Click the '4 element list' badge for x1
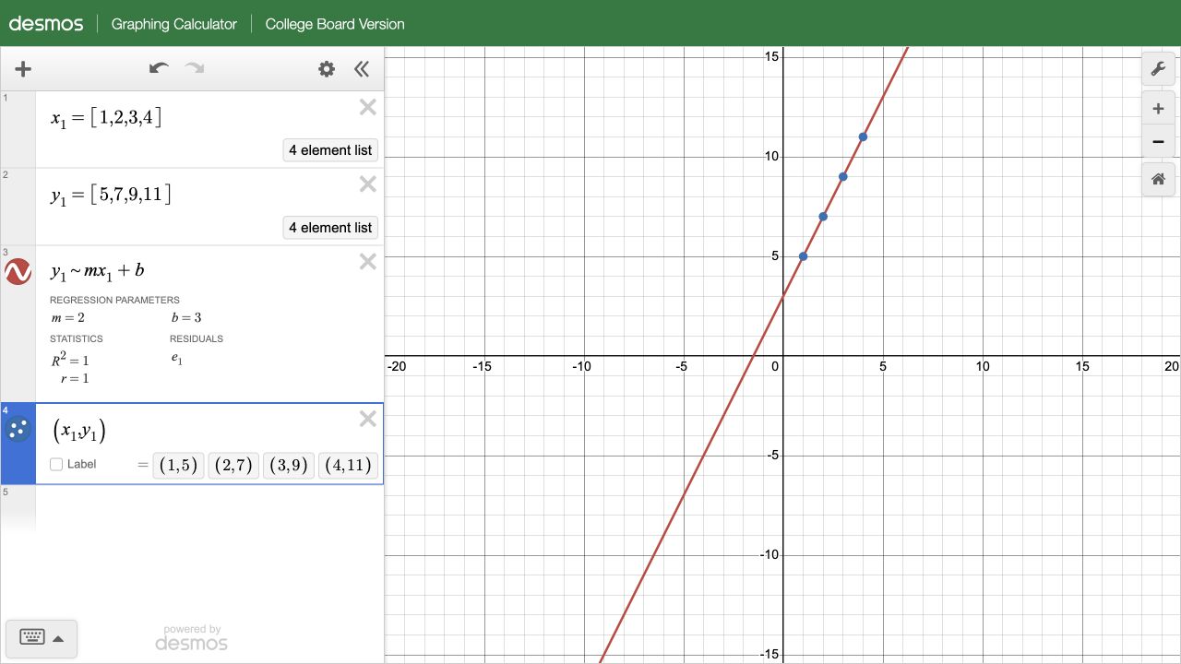Screen dimensions: 1181x664 click(x=330, y=150)
